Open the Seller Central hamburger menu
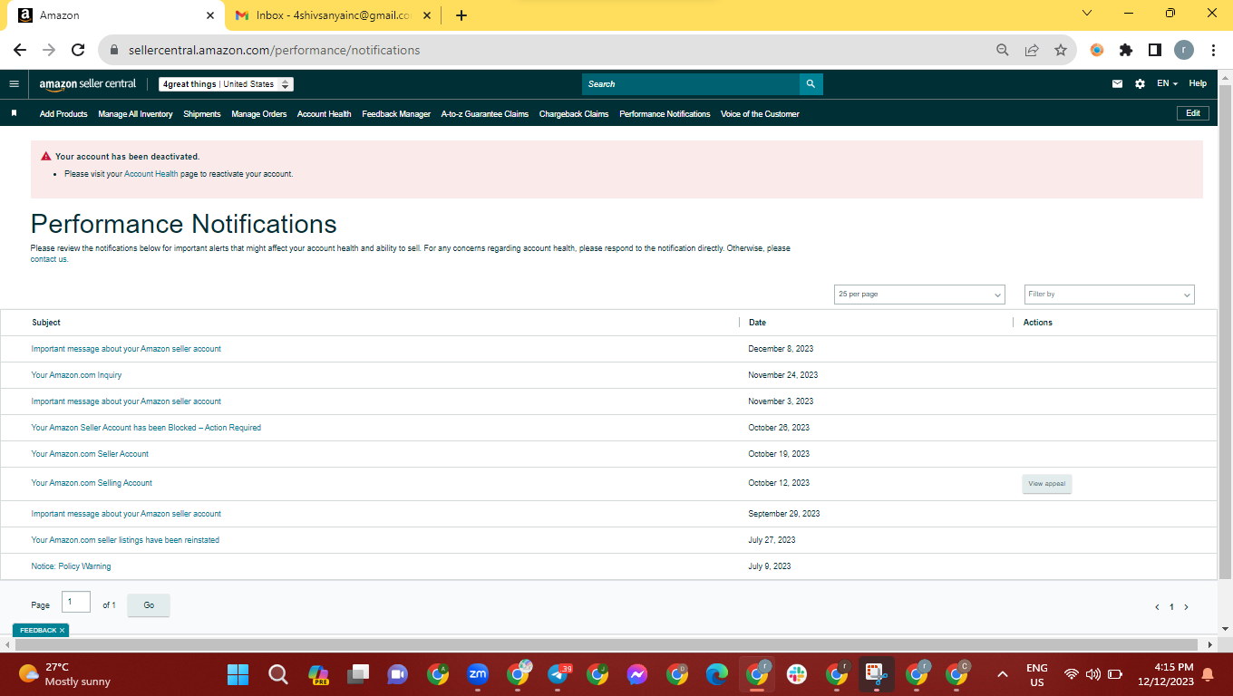The width and height of the screenshot is (1233, 696). point(14,84)
